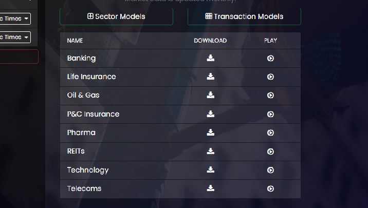Play the Telecoms model video
Image resolution: width=368 pixels, height=208 pixels.
point(270,188)
